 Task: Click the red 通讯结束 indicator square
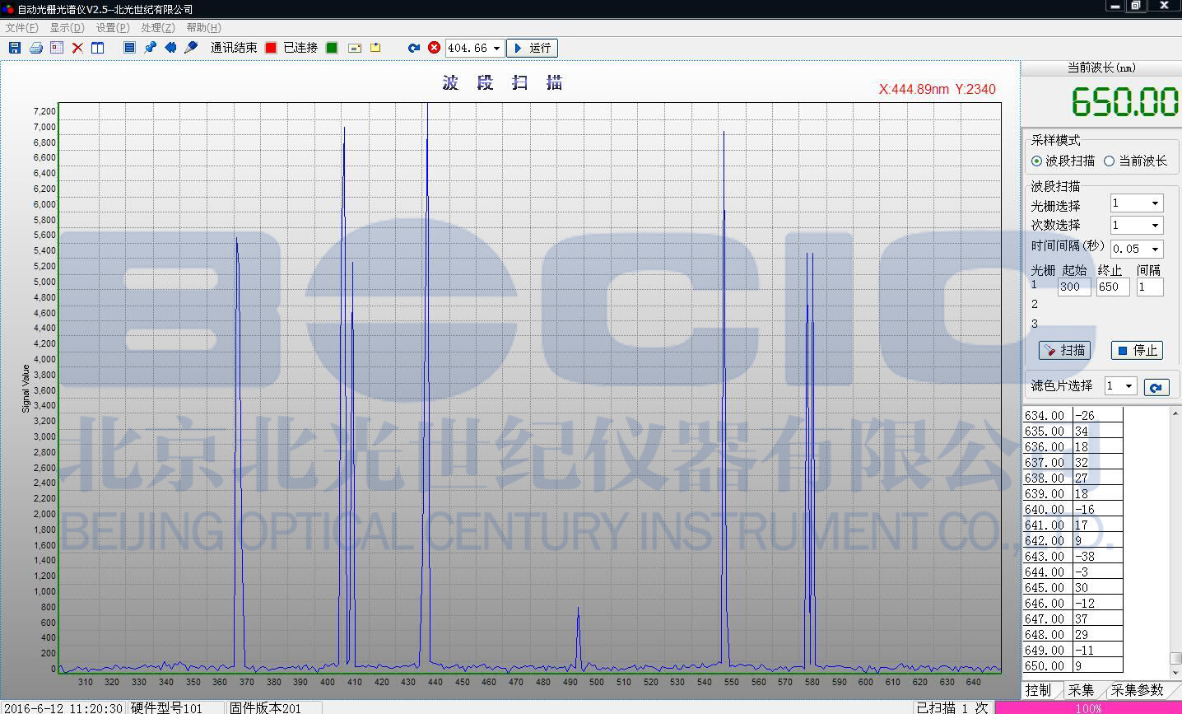click(271, 48)
